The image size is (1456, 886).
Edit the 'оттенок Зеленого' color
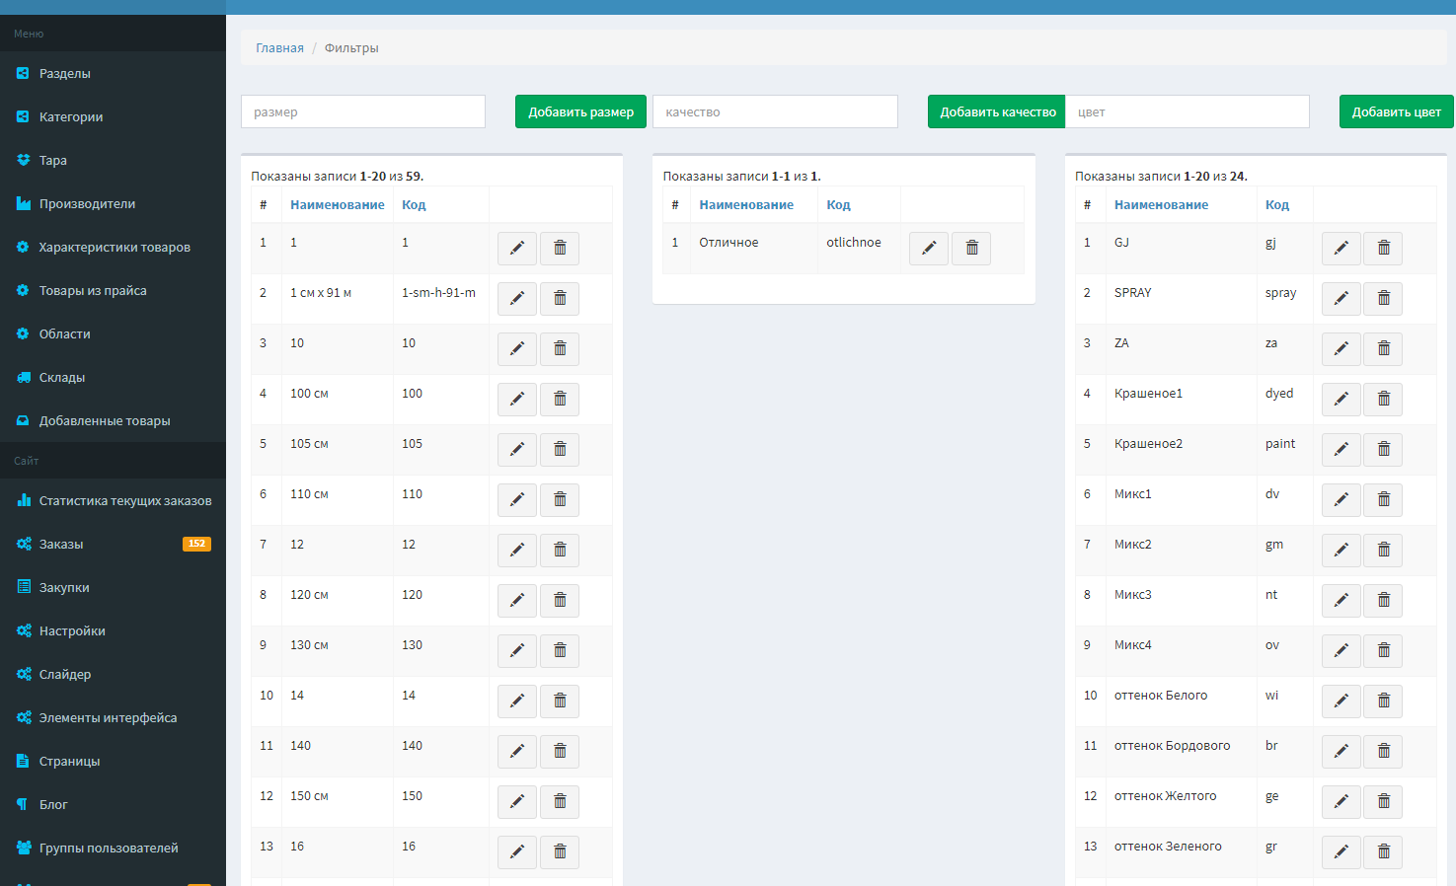1341,851
